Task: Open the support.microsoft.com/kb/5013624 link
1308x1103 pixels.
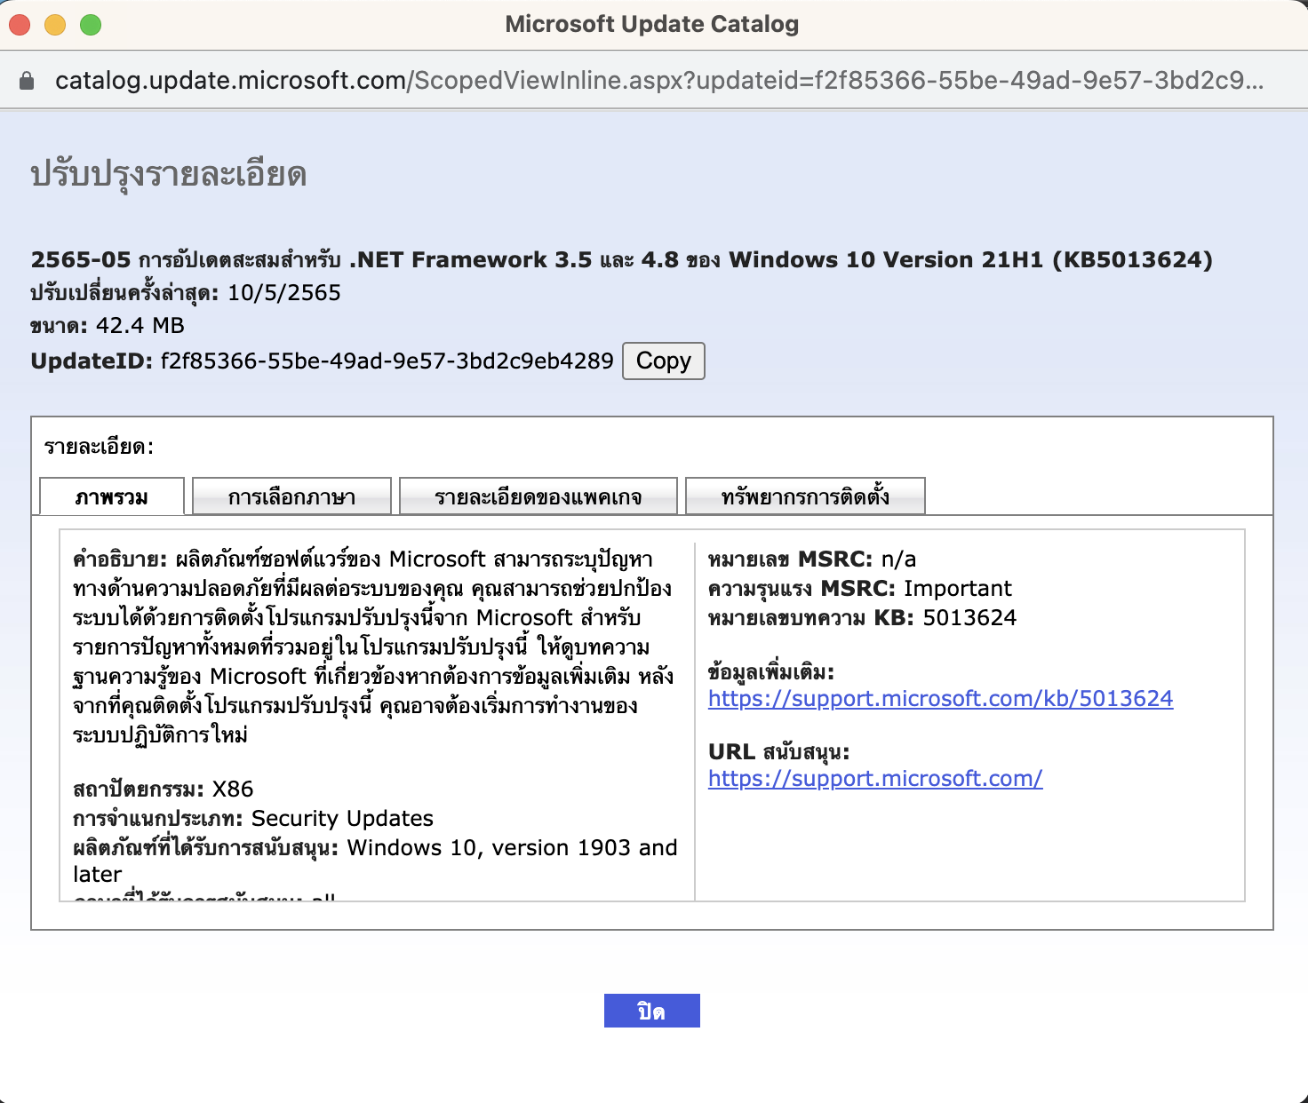Action: [940, 699]
